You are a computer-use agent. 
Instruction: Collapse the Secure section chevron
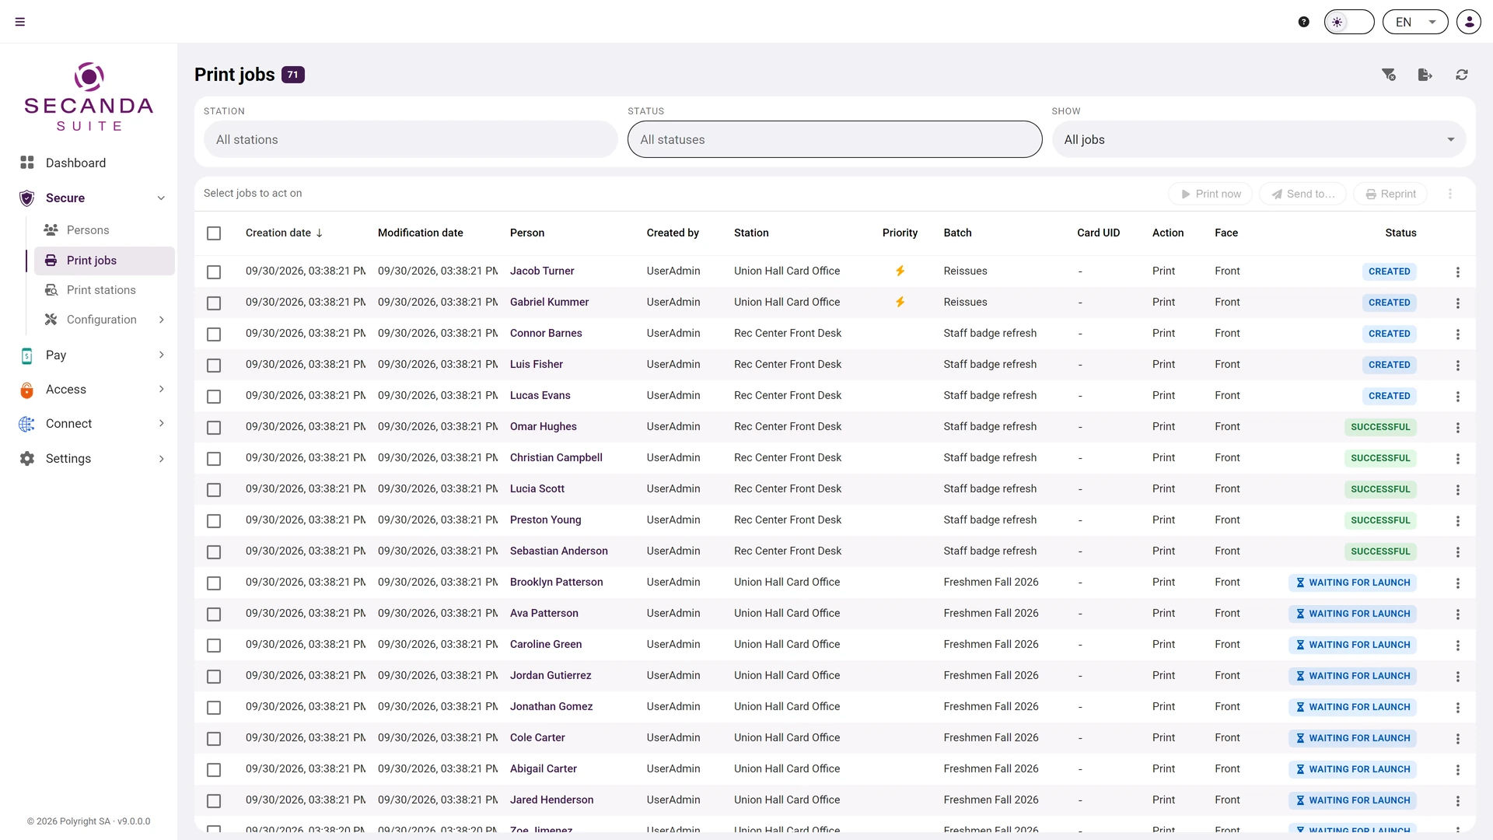point(161,198)
